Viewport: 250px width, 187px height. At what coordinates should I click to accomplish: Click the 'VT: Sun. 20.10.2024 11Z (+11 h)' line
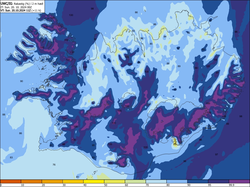[20, 11]
